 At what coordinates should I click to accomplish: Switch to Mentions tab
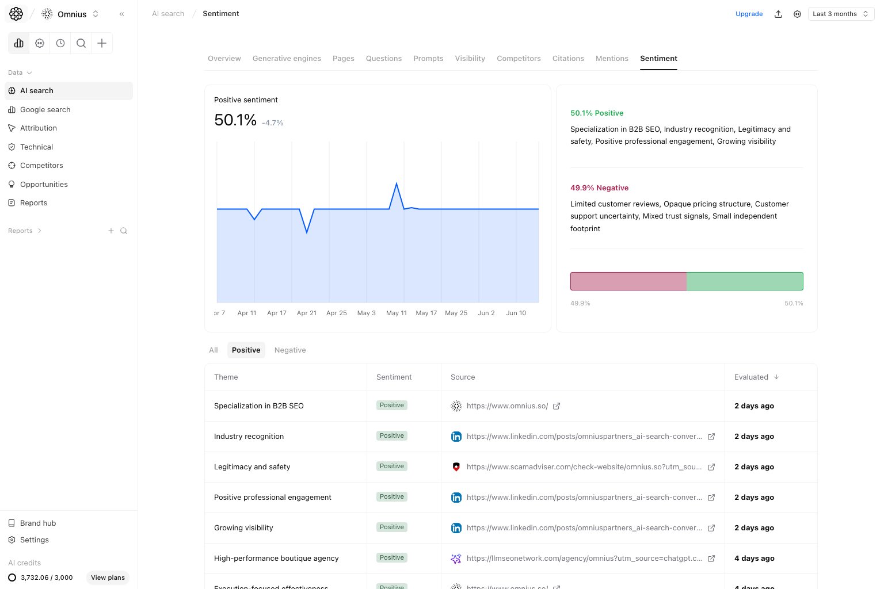pyautogui.click(x=612, y=59)
